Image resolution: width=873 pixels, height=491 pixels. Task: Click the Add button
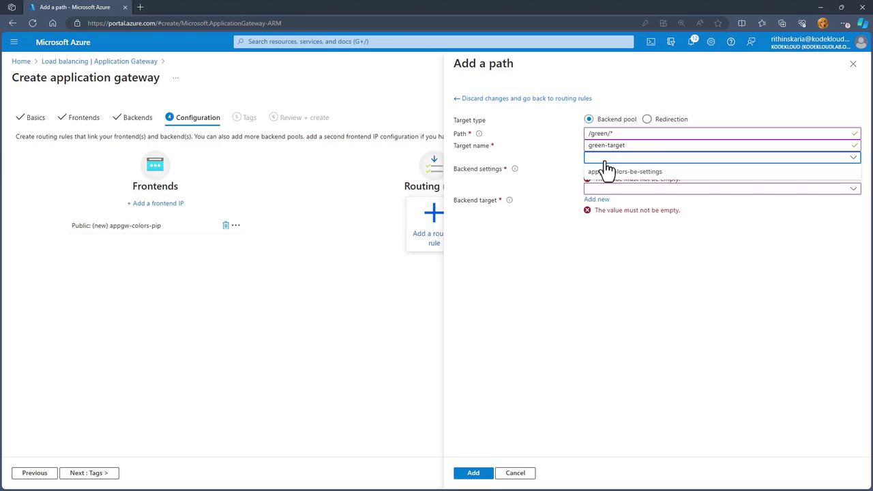[473, 473]
